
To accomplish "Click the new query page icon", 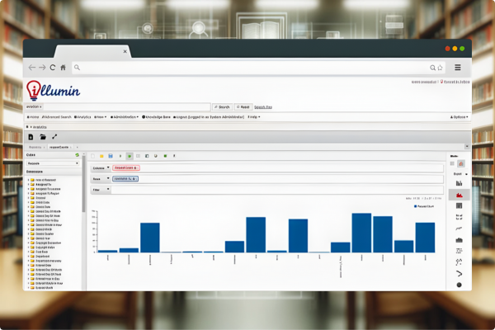I will point(31,136).
